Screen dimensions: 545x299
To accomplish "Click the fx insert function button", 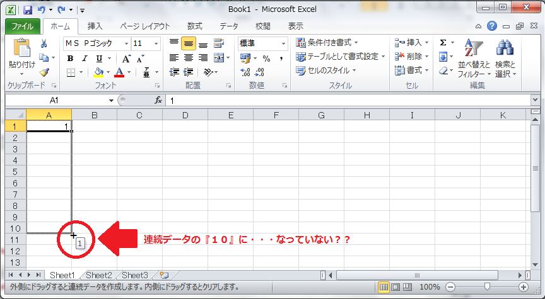I will 158,100.
